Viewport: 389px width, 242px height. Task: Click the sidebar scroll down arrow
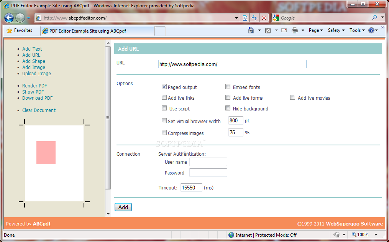pyautogui.click(x=108, y=214)
